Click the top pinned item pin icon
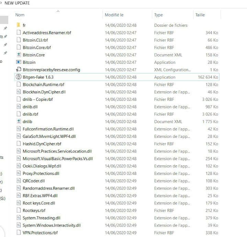Screen dimensions: 247x237 click(5, 28)
